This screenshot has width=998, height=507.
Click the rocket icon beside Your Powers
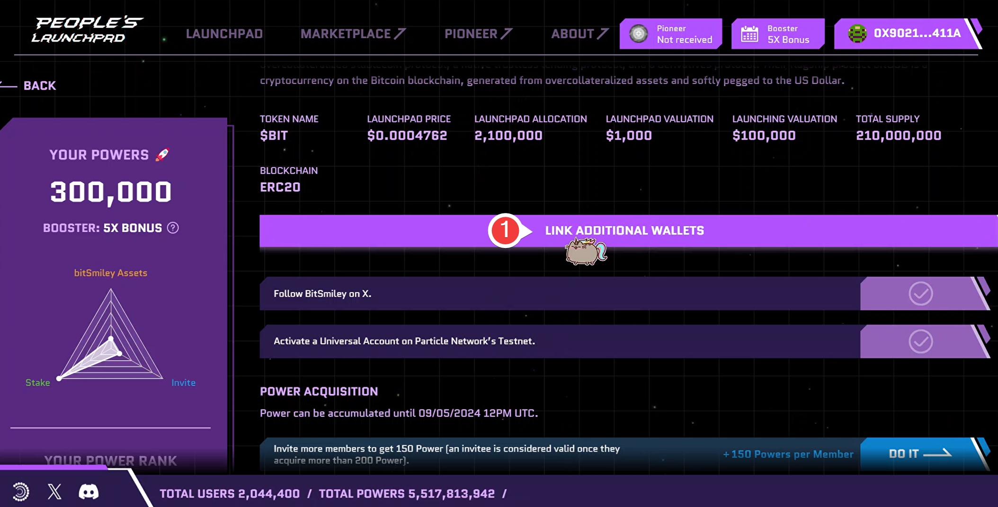(x=162, y=155)
